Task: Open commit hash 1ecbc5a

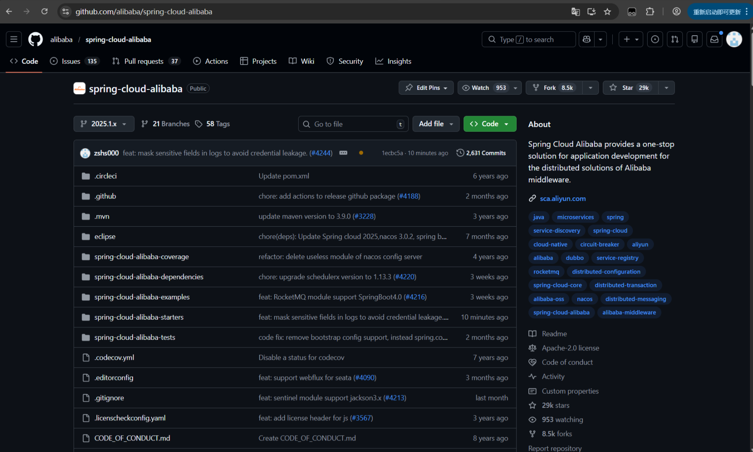Action: [392, 153]
